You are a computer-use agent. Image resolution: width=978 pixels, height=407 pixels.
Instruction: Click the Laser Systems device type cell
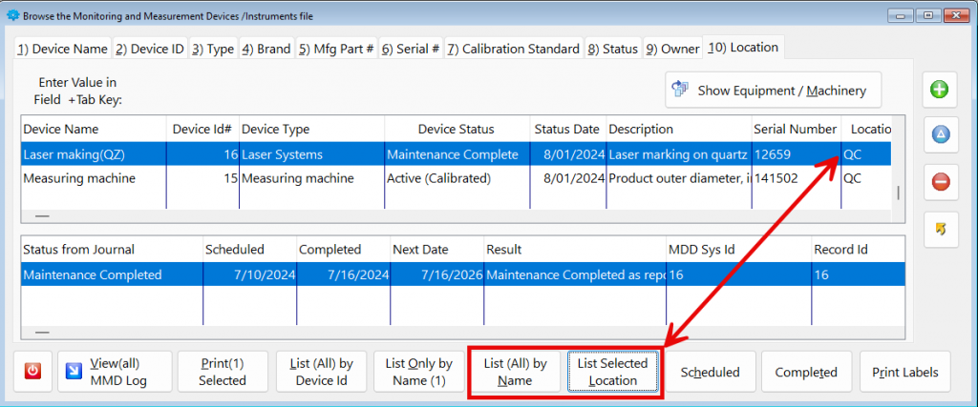[x=312, y=154]
